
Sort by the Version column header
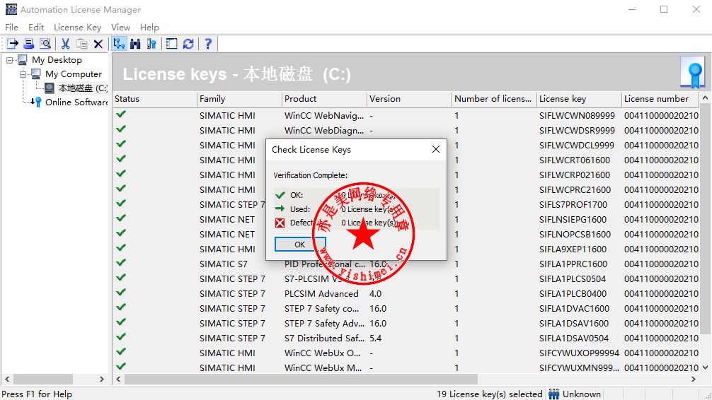point(410,99)
